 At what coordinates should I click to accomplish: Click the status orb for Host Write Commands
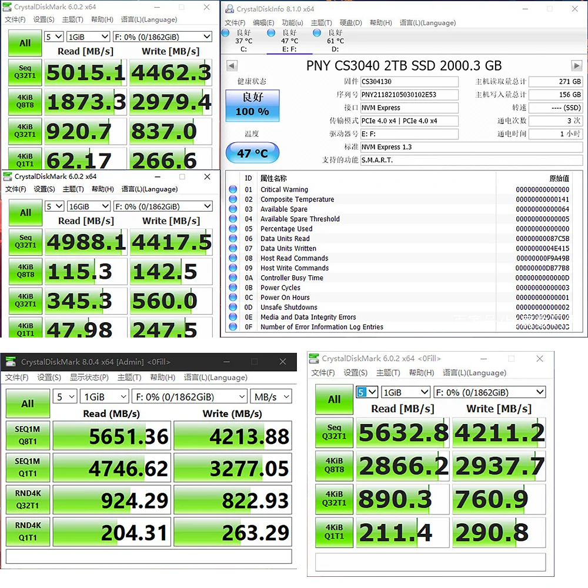pyautogui.click(x=233, y=268)
